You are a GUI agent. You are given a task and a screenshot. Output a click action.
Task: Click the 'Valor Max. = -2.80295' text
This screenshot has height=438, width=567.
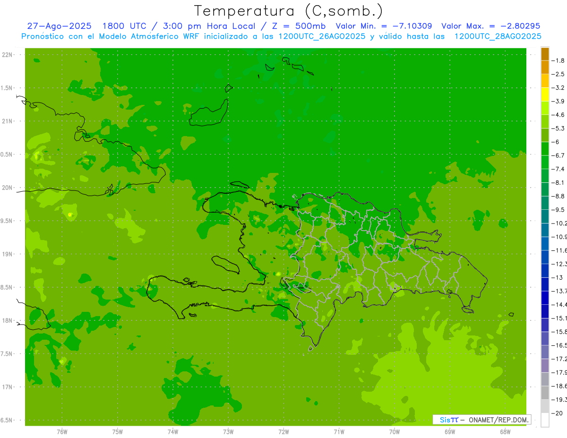tap(490, 26)
